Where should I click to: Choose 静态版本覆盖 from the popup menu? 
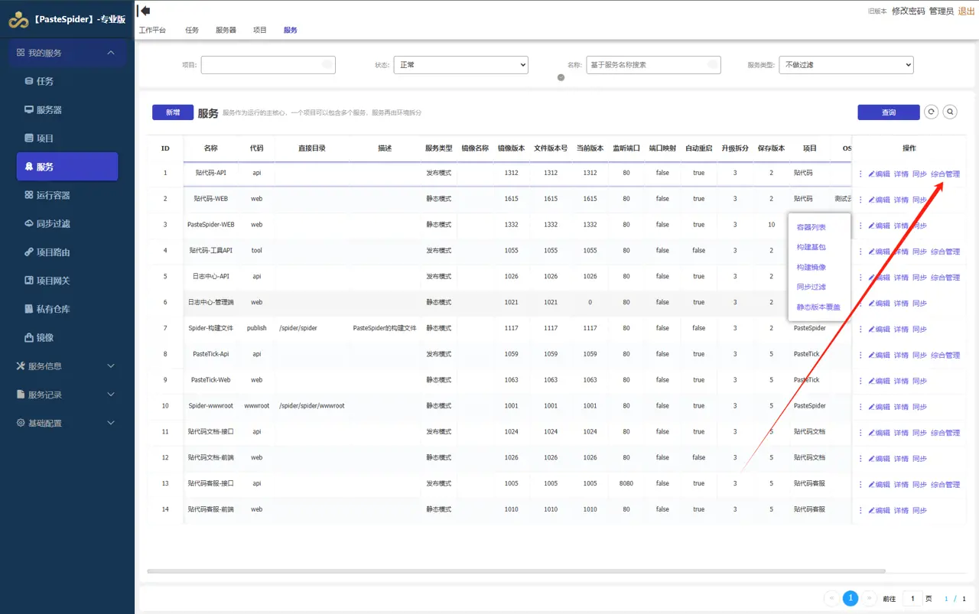(x=818, y=307)
